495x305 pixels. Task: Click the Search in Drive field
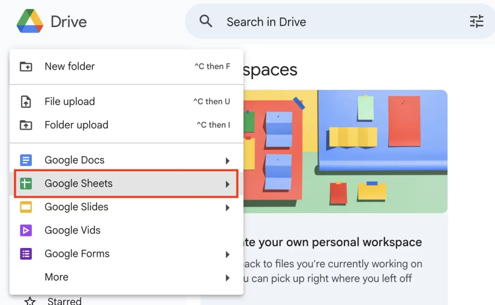(266, 21)
